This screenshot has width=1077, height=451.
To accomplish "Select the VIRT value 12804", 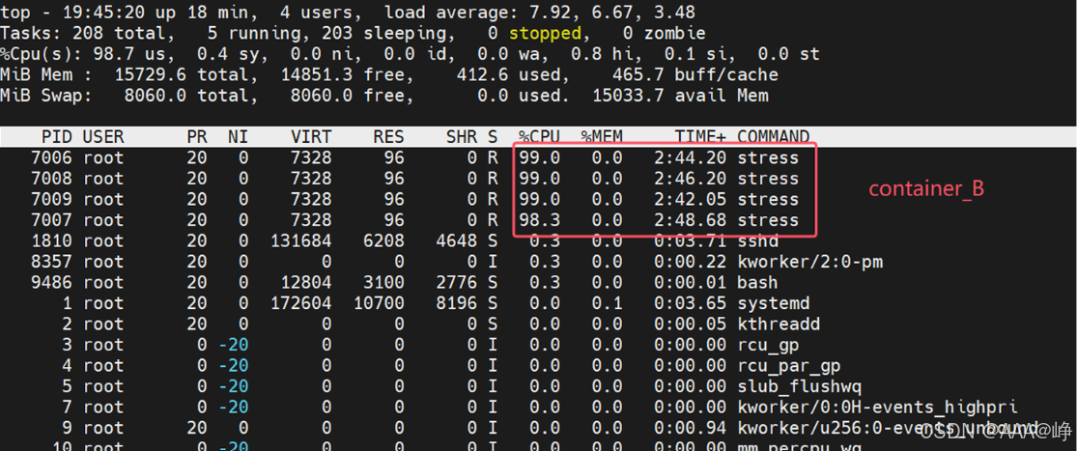I will 306,282.
